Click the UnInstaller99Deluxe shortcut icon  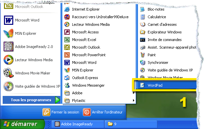(x=67, y=17)
